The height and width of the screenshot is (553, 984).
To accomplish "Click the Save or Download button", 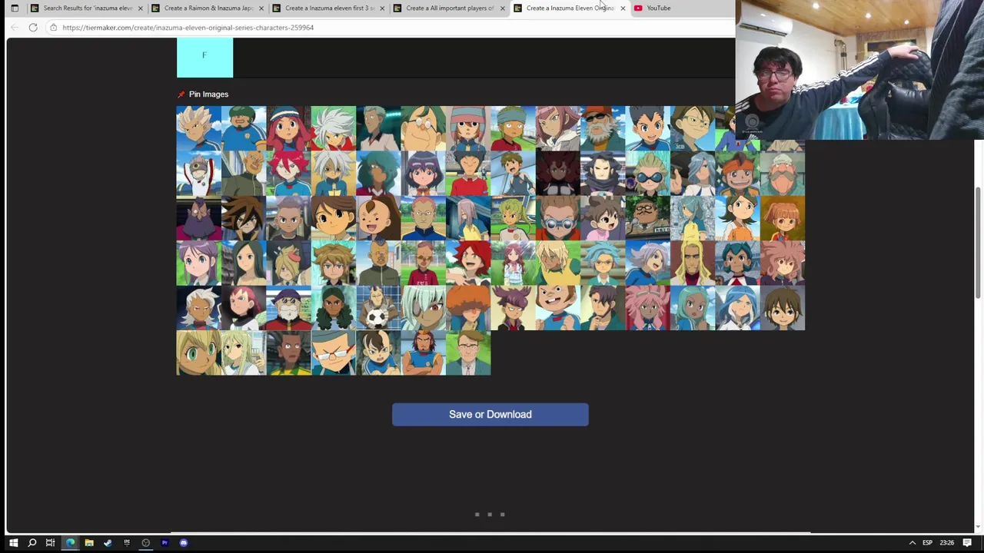I will (x=490, y=415).
